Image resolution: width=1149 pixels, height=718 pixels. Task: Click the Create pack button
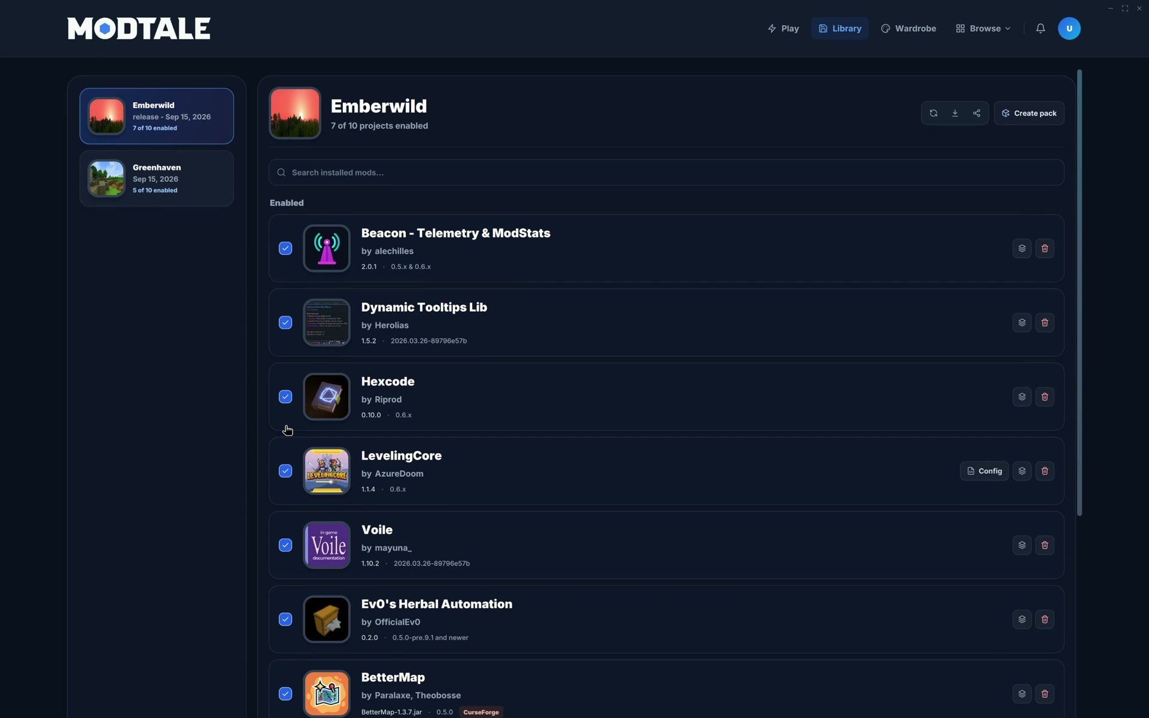[1029, 113]
